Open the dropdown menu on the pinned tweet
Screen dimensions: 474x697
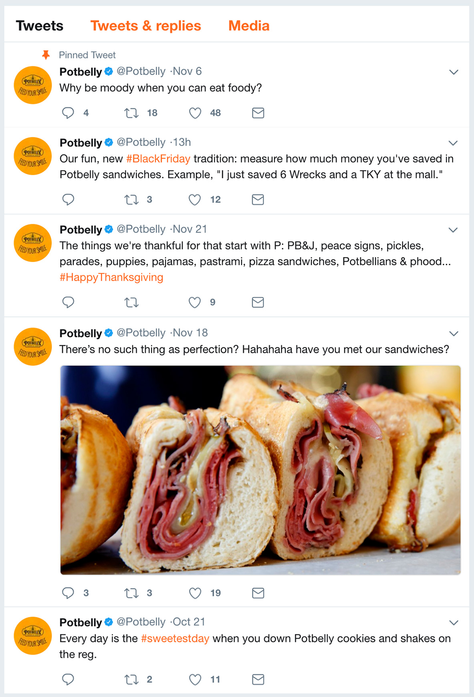tap(453, 72)
